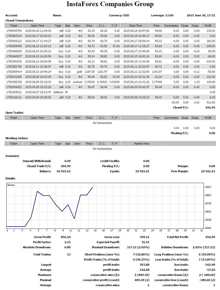220x290 pixels.
Task: Click the report date "2015 June 30, 17:31"
Action: click(x=201, y=15)
